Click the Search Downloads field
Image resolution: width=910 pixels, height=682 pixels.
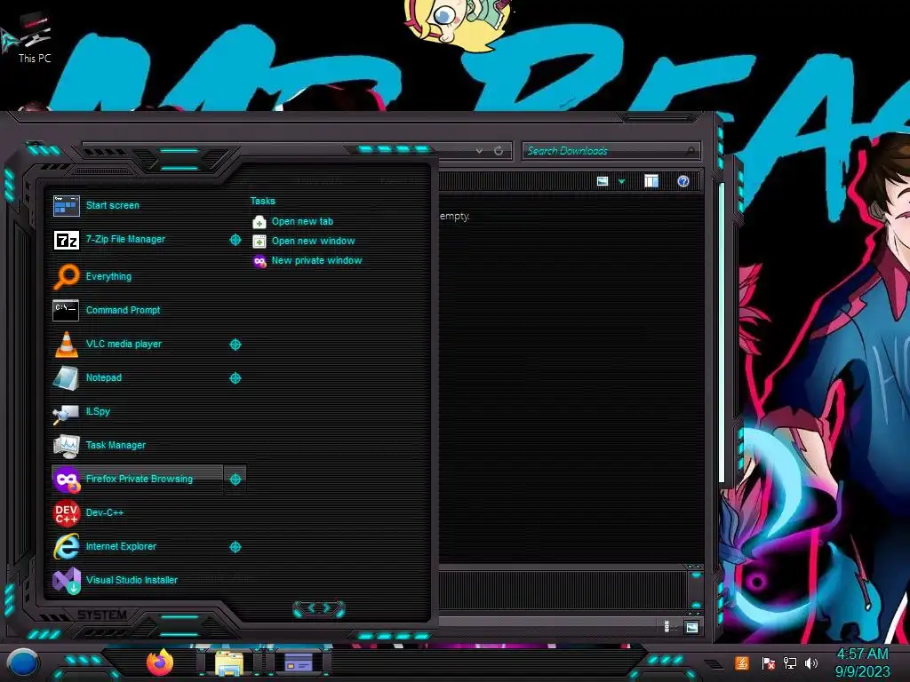click(603, 151)
